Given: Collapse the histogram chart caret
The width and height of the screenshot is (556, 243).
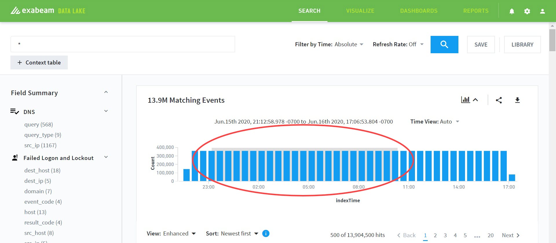Looking at the screenshot, I should click(x=475, y=100).
